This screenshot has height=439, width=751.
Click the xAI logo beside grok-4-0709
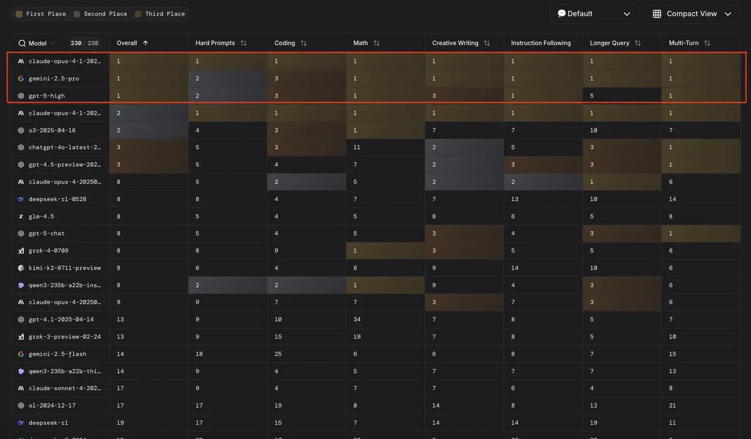(x=21, y=250)
